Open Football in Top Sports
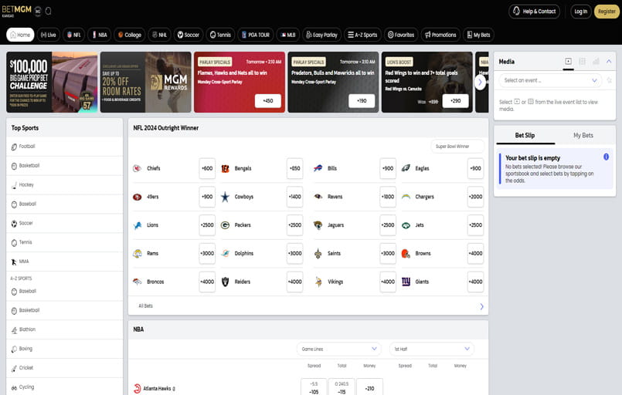Screen dimensions: 622x395 coord(65,147)
